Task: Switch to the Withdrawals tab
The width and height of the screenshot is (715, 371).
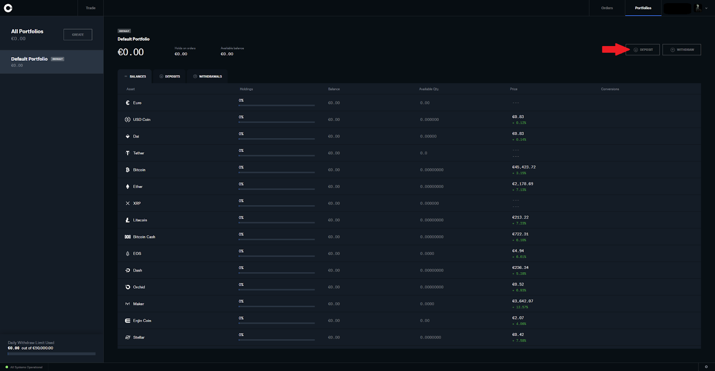Action: point(207,76)
